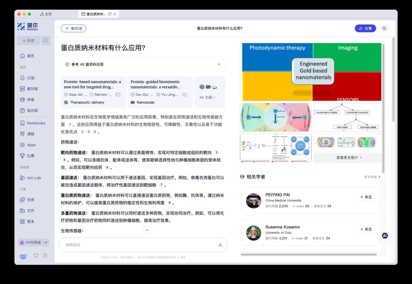Viewport: 412px width, 284px height.
Task: Click the help question mark icon
Action: pyautogui.click(x=45, y=255)
